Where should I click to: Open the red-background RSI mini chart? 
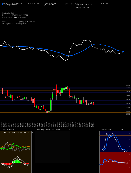[115, 163]
